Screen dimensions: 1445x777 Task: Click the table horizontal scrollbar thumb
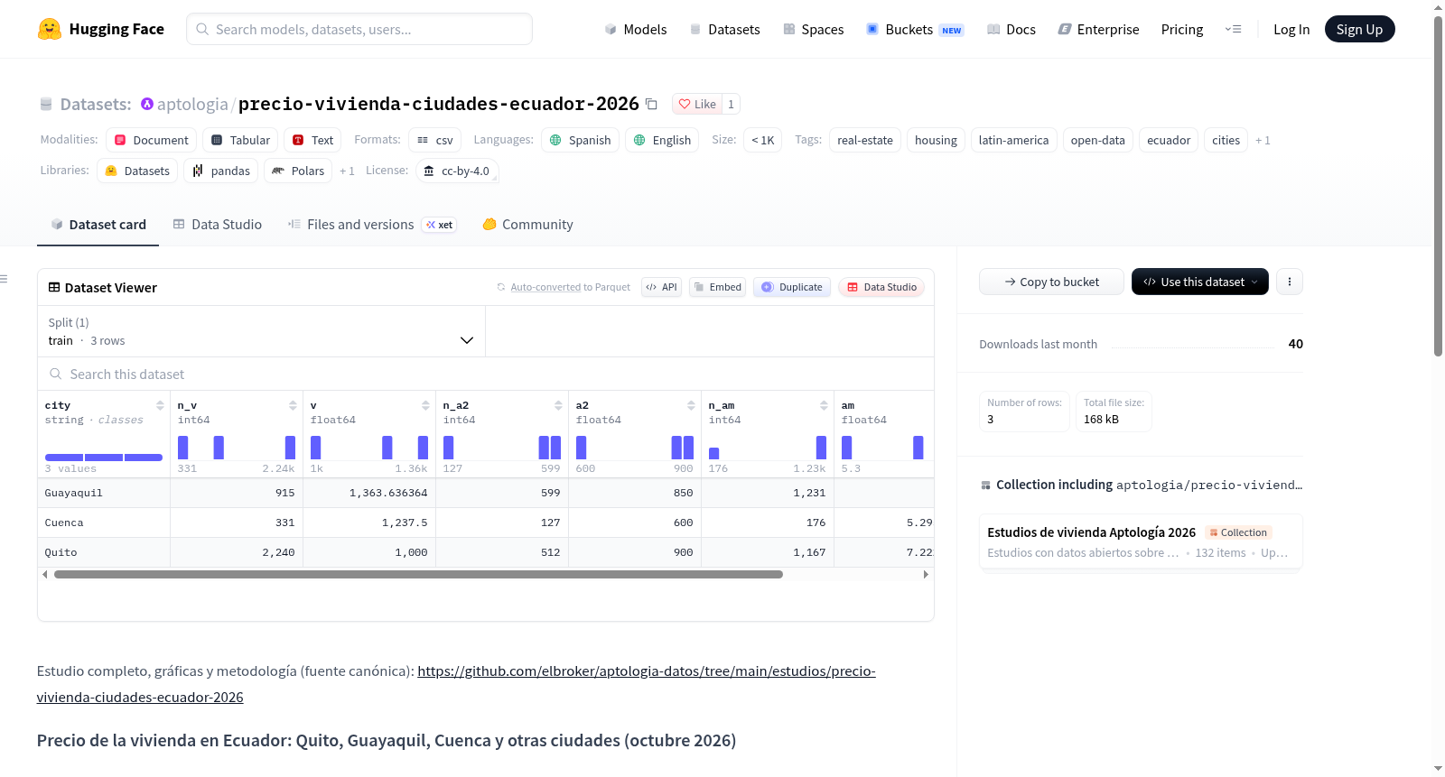coord(418,574)
